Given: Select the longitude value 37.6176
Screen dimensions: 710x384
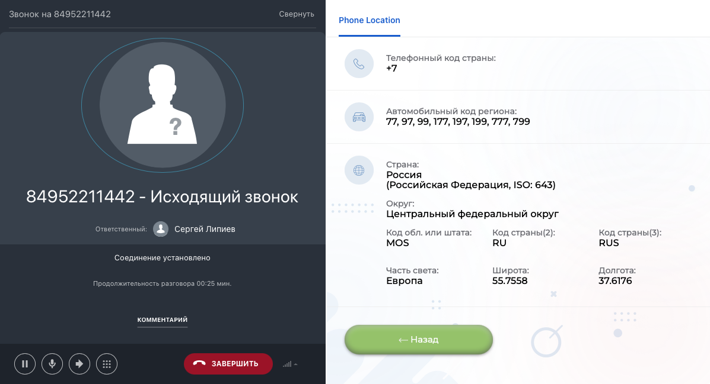Looking at the screenshot, I should pyautogui.click(x=615, y=280).
